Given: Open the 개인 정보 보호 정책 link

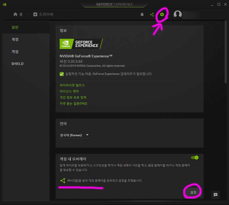Looking at the screenshot, I should tap(73, 97).
